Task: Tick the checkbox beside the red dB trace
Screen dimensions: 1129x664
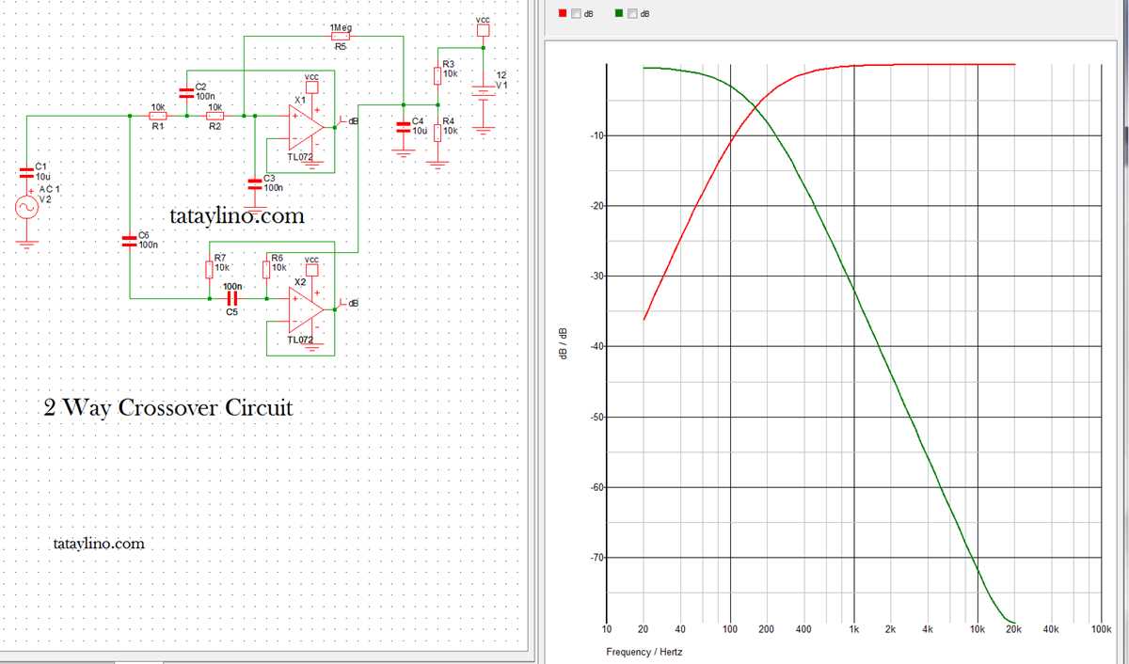Action: tap(576, 13)
